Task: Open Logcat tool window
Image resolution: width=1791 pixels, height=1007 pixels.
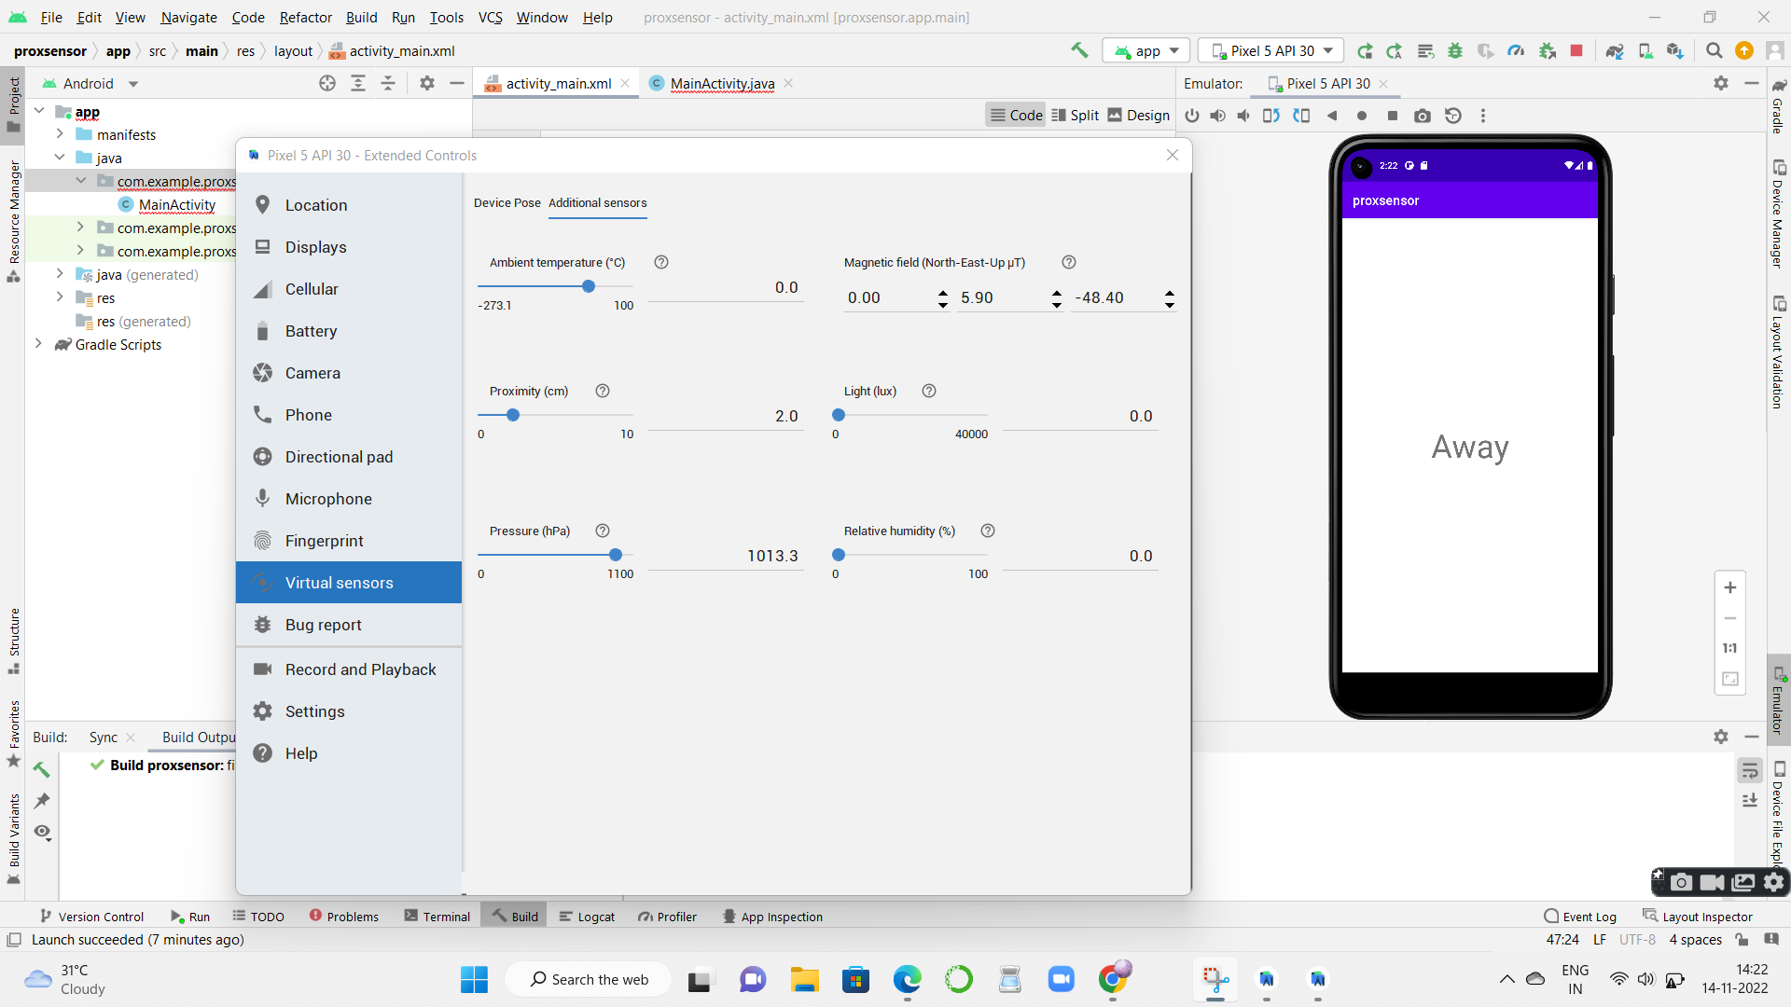Action: pos(587,917)
